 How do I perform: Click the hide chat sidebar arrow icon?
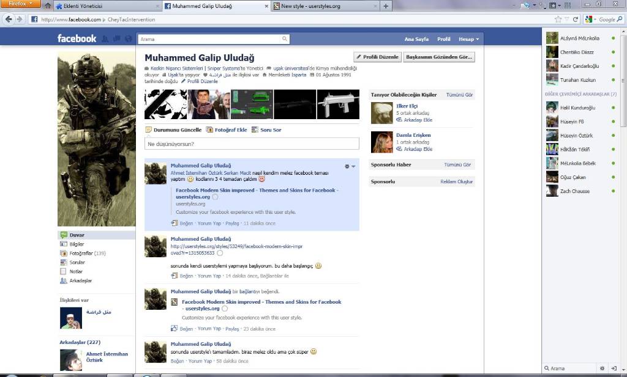[614, 368]
